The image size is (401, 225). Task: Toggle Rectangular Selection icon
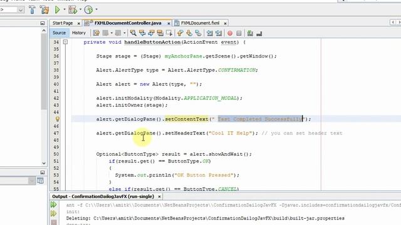click(169, 33)
